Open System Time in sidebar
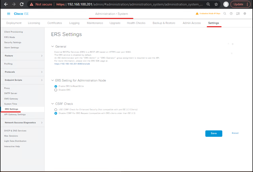 (11, 104)
